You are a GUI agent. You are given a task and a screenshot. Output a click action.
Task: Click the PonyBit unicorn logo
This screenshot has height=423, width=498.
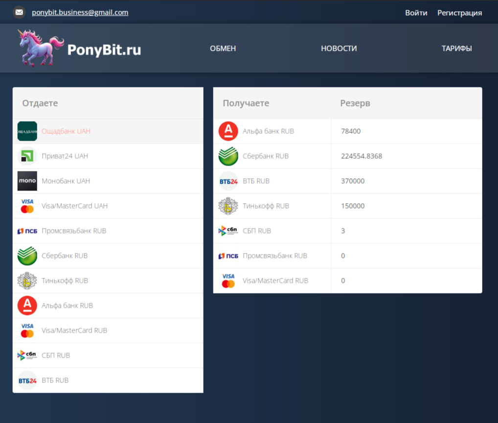41,48
